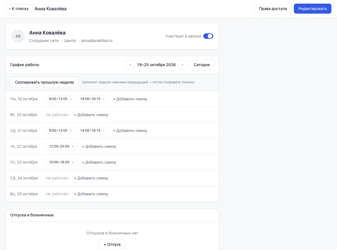Click 'Не работает' on Saturday's row
The width and height of the screenshot is (337, 250).
57,178
